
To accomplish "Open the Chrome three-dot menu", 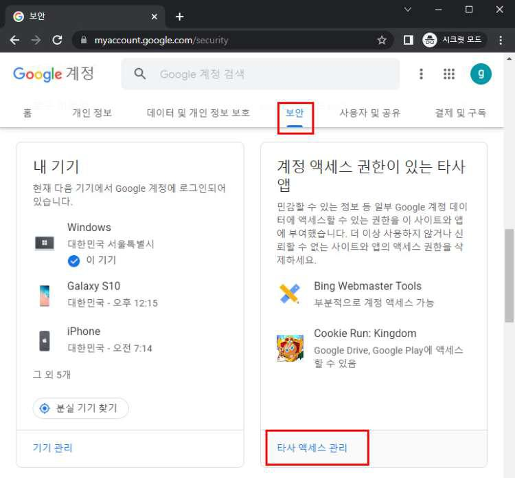I will (x=500, y=40).
